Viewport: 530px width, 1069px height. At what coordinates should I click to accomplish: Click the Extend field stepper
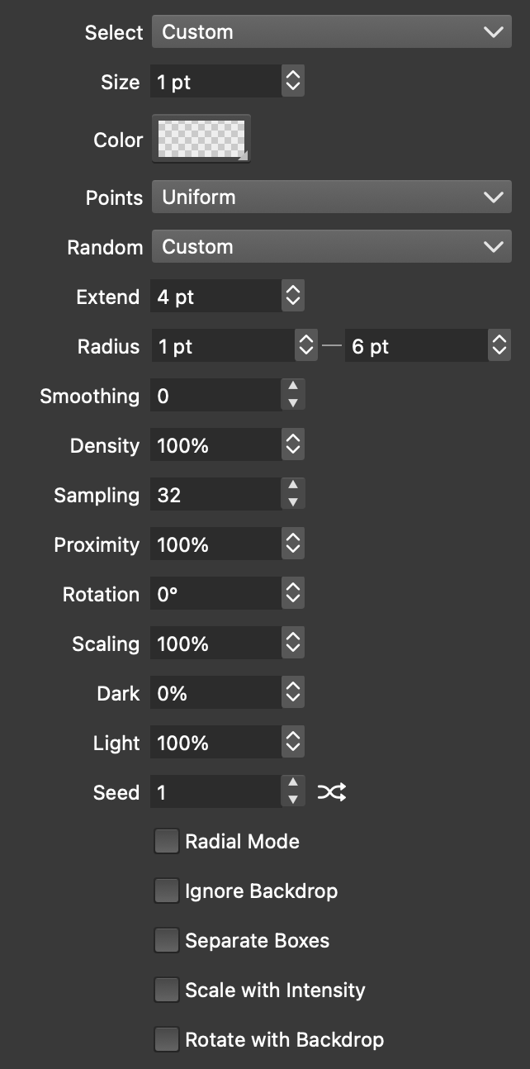click(293, 297)
